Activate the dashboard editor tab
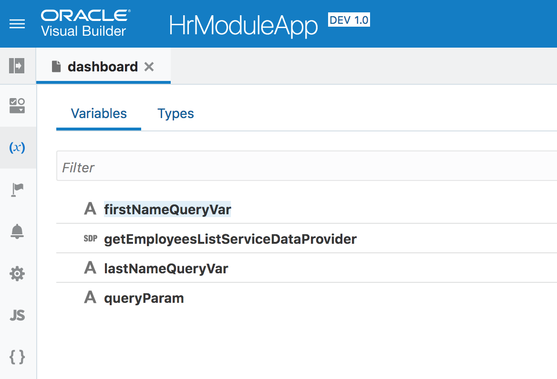Image resolution: width=557 pixels, height=379 pixels. 102,67
